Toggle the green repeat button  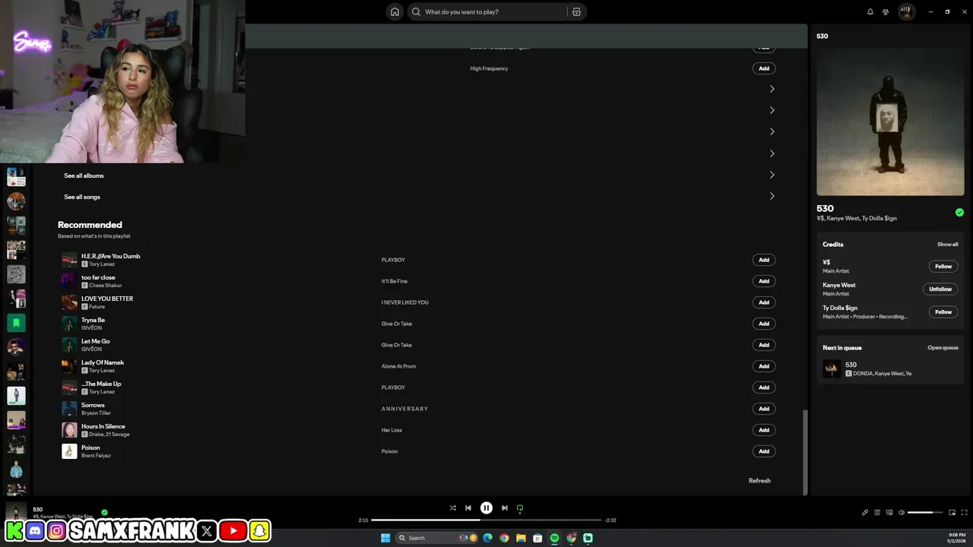coord(520,508)
